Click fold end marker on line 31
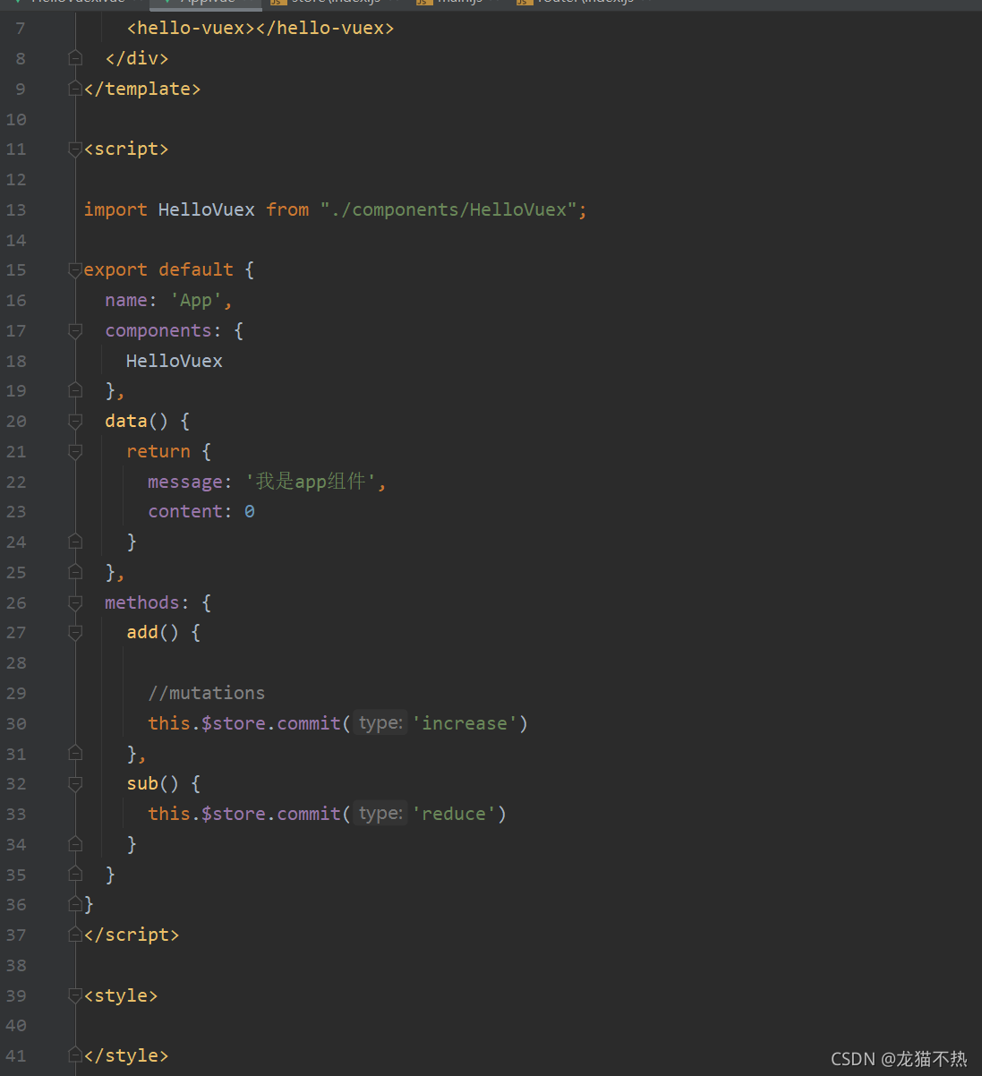982x1076 pixels. (75, 754)
